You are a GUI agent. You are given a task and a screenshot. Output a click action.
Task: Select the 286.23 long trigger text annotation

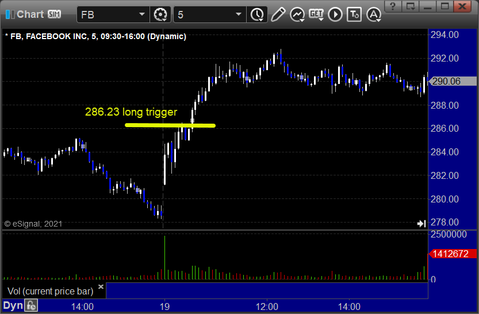(131, 112)
